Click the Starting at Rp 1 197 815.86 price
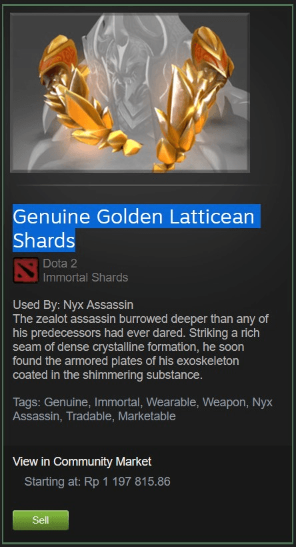 coord(97,482)
